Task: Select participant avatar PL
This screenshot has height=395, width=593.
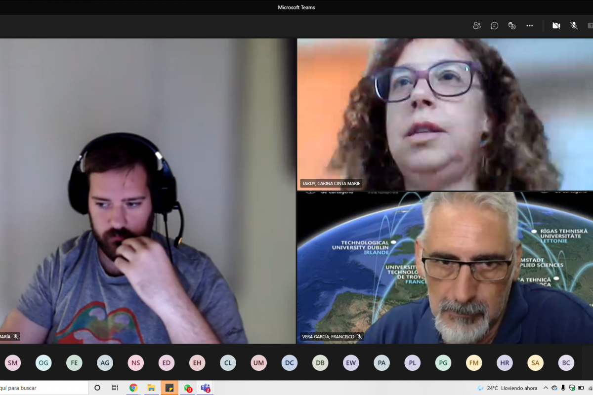Action: [413, 363]
